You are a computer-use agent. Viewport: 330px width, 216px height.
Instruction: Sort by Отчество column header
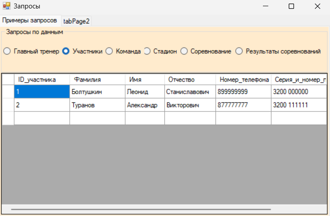(x=190, y=79)
